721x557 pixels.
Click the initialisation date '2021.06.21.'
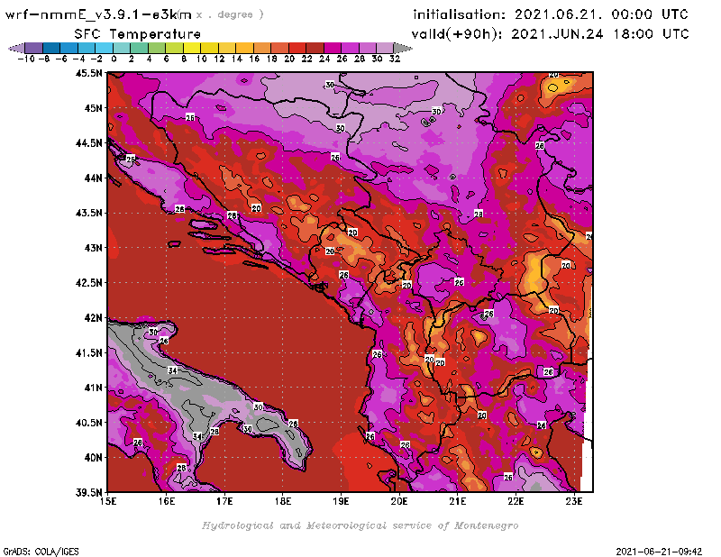coord(558,14)
